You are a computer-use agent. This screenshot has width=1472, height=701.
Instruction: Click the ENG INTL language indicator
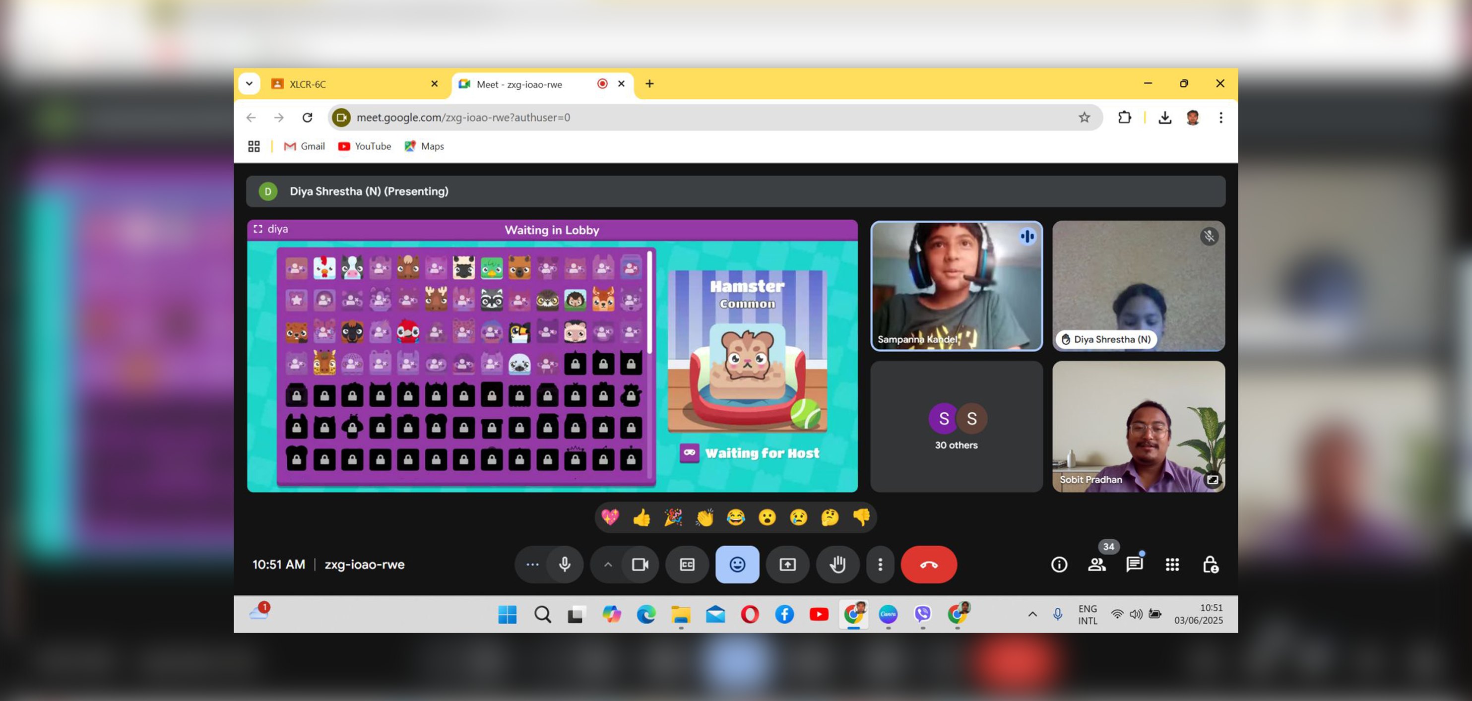[1088, 615]
